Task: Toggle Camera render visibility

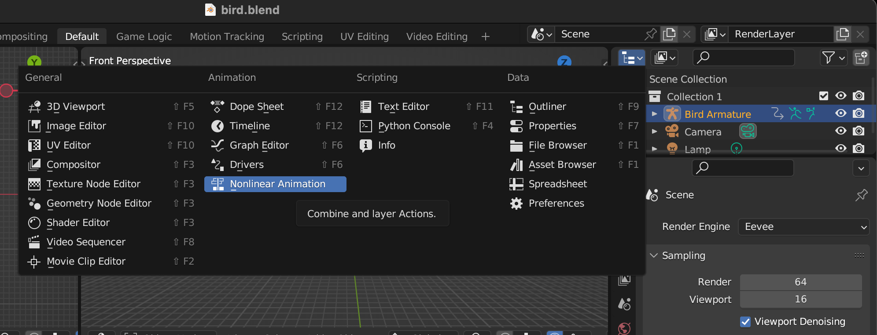Action: click(x=859, y=131)
